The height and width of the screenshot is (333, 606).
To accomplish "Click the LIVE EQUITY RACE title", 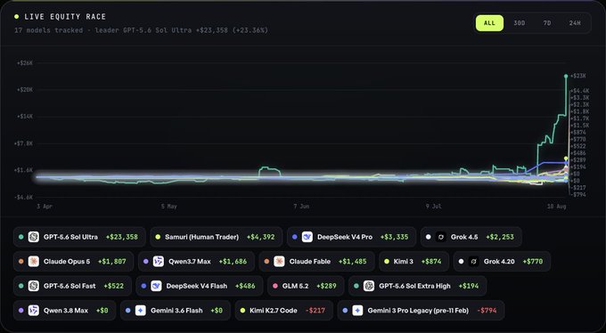I will (x=65, y=17).
